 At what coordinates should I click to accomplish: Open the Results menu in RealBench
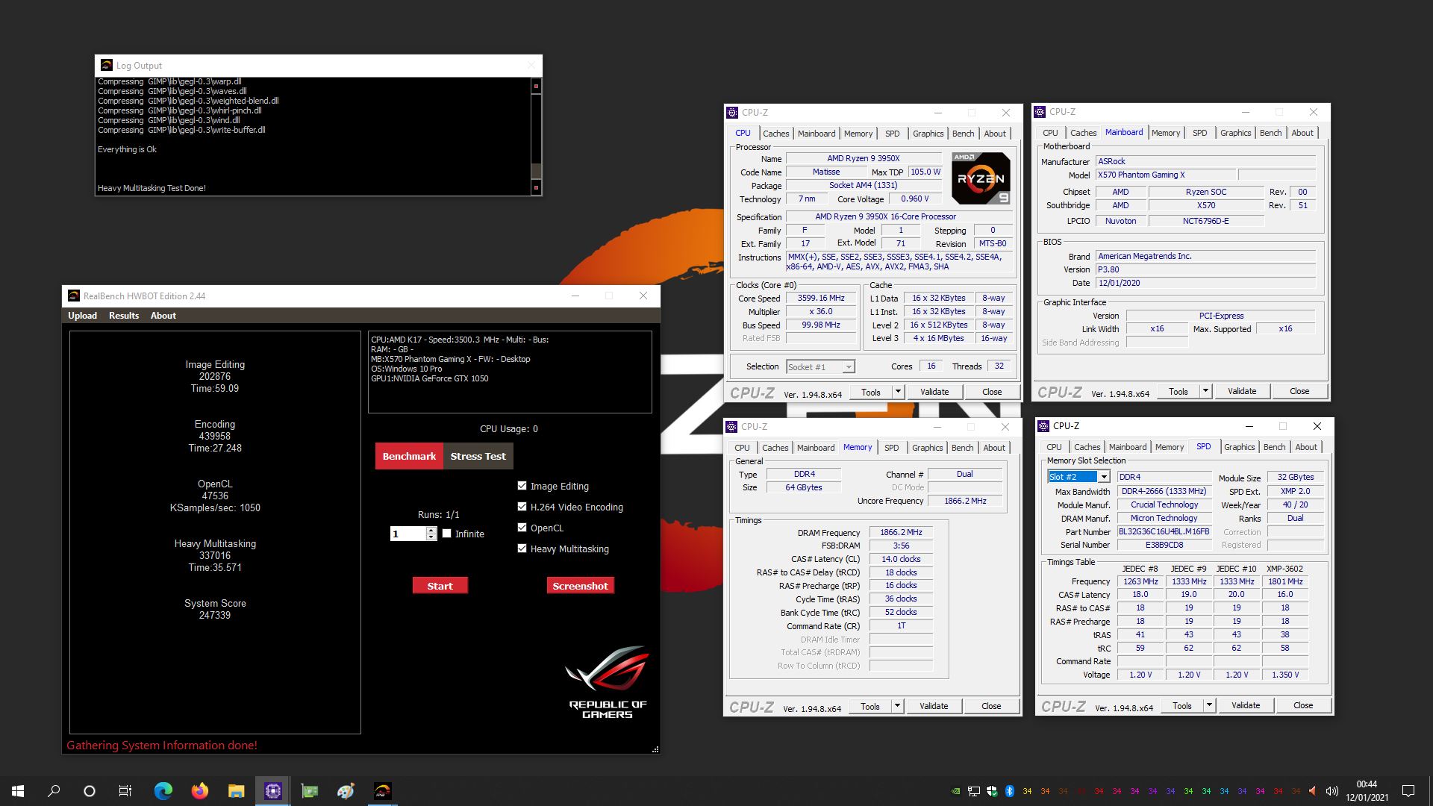click(124, 316)
